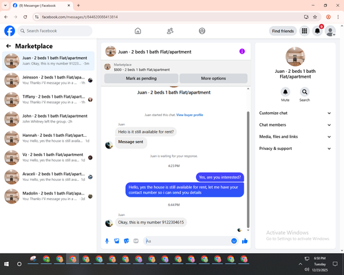Open the Windows Start menu
This screenshot has width=344, height=275.
point(6,264)
